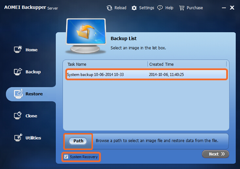The width and height of the screenshot is (240, 169).
Task: Open the Settings text link
Action: point(146,8)
